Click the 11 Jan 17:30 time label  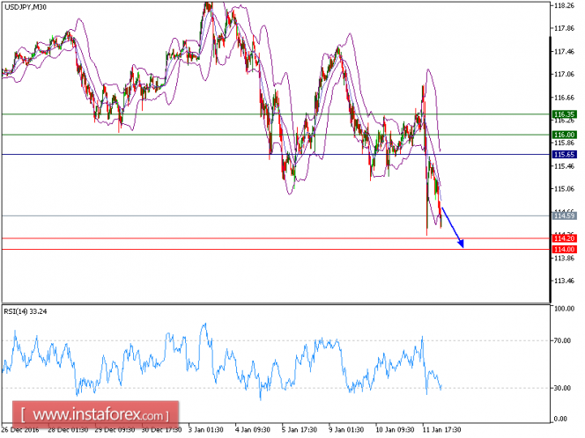(x=441, y=429)
